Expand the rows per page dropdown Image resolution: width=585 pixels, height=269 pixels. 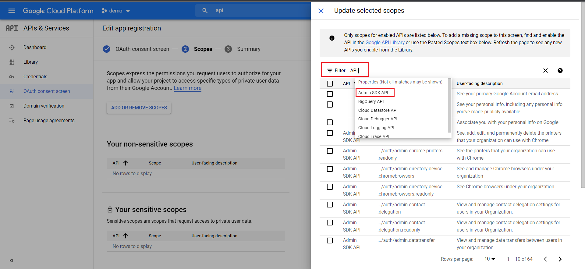pos(490,259)
